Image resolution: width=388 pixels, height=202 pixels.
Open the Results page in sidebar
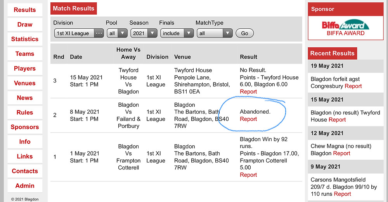pyautogui.click(x=25, y=10)
